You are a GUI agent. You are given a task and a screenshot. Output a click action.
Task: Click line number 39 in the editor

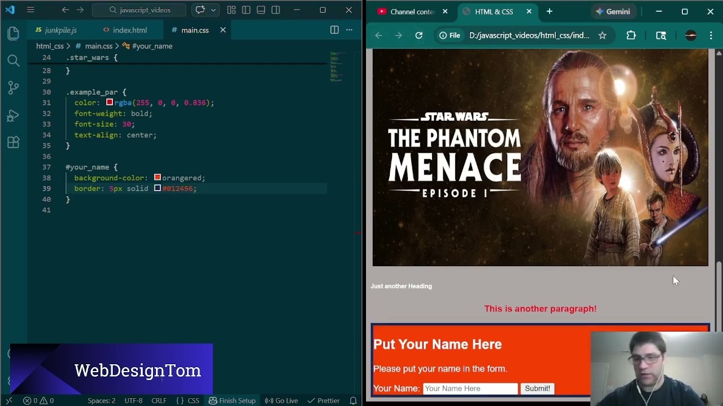[x=46, y=188]
